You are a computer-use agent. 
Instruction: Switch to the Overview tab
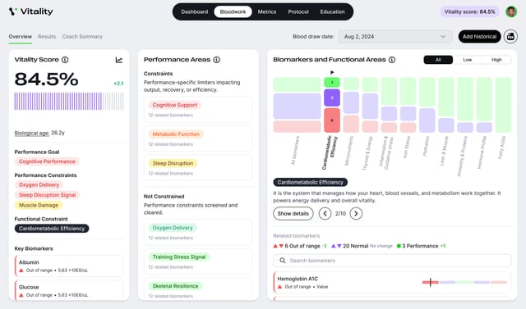point(21,36)
